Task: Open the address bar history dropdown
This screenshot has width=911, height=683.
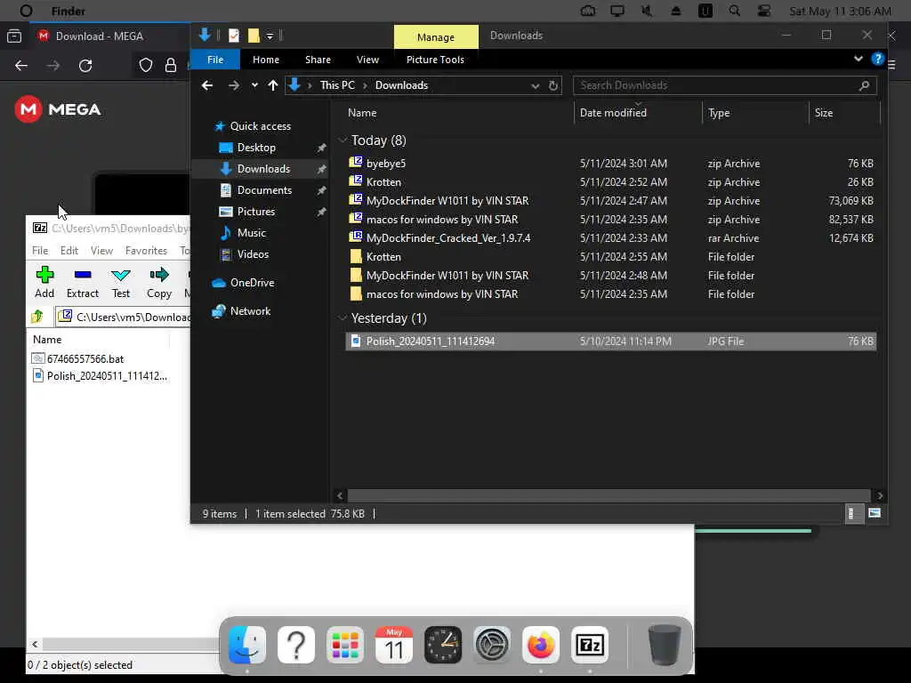Action: (535, 86)
